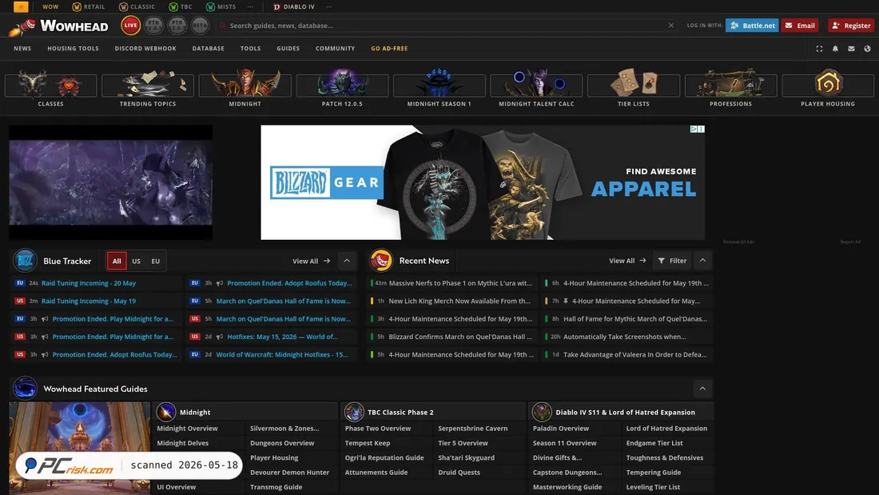Click the Go Ad-Free link
This screenshot has height=495, width=879.
click(389, 48)
